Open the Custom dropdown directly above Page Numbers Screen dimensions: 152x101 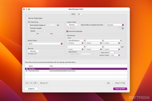75,49
